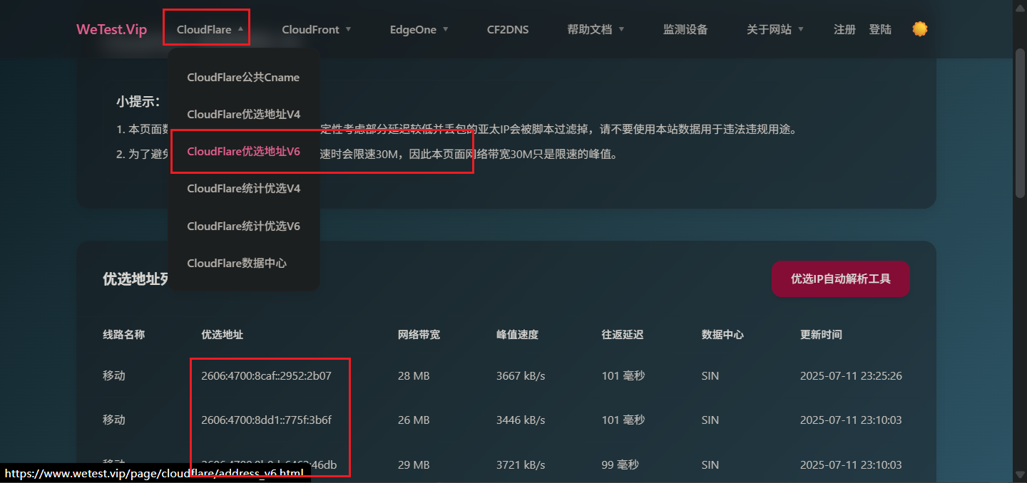The width and height of the screenshot is (1027, 483).
Task: Expand the EdgeOne dropdown
Action: pyautogui.click(x=419, y=29)
